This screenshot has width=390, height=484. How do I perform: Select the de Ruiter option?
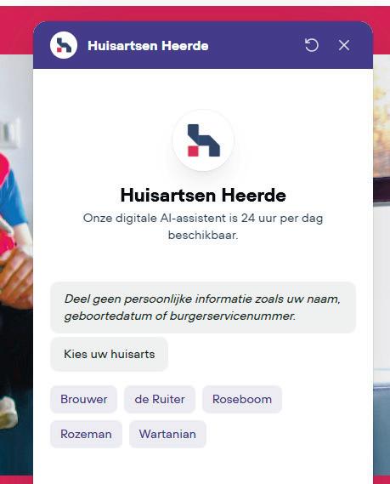(160, 399)
